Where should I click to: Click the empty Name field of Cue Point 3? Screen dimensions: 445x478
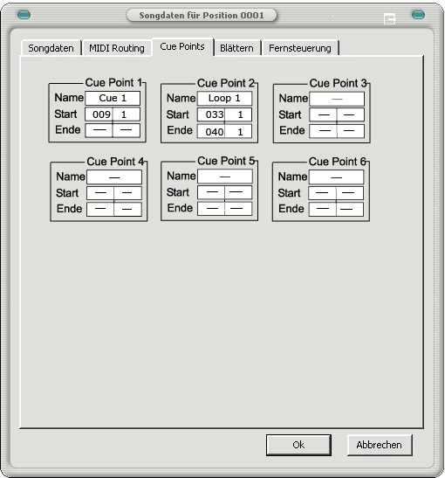[x=337, y=99]
